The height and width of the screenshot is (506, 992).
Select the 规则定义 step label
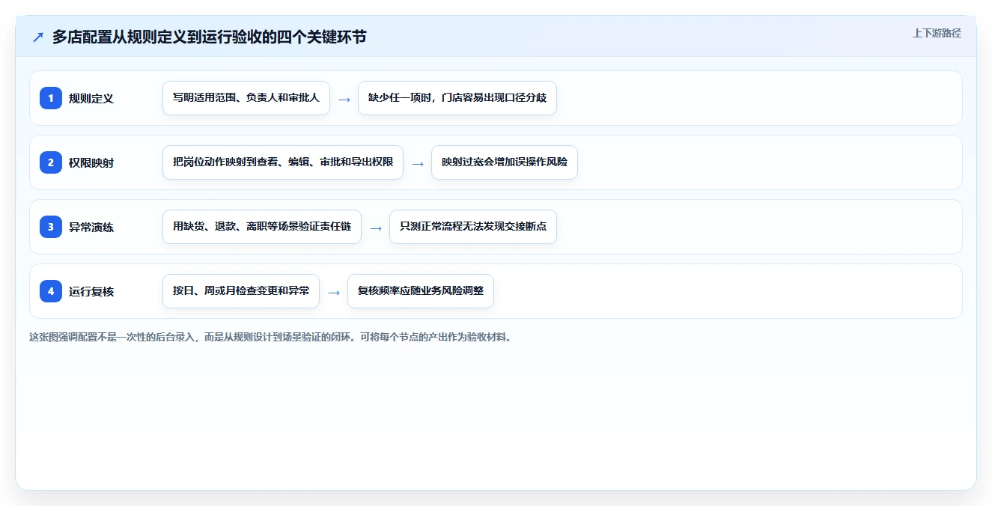pyautogui.click(x=91, y=98)
